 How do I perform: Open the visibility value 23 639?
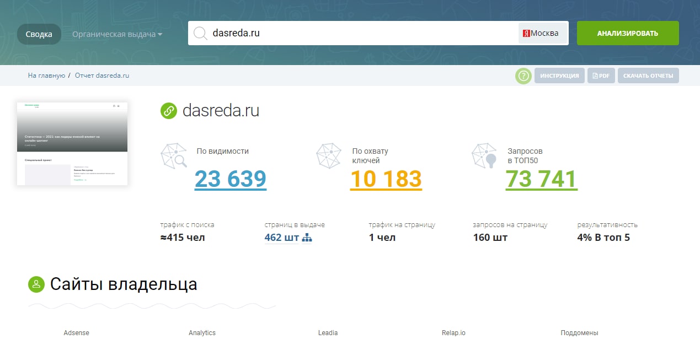231,179
